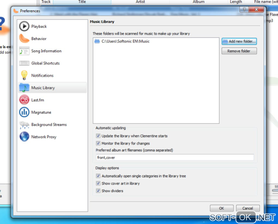
Task: Select the Magnatune equalizer icon
Action: point(24,112)
